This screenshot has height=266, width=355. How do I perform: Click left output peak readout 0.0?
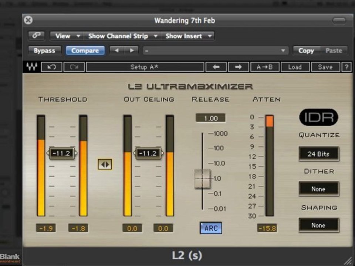point(132,228)
